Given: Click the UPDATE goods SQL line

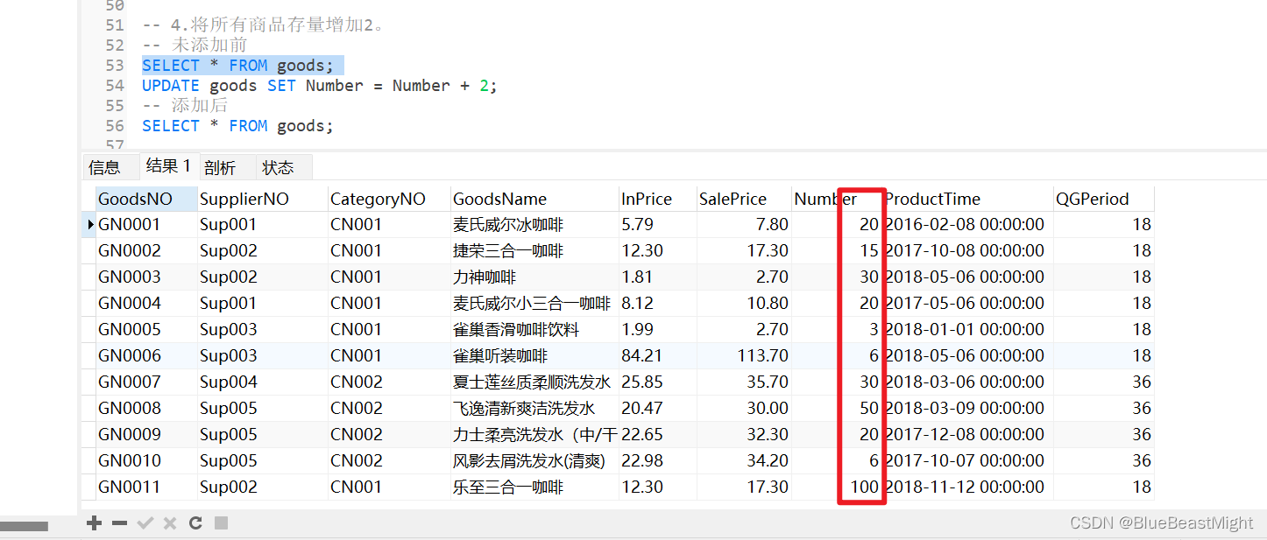Looking at the screenshot, I should tap(320, 86).
